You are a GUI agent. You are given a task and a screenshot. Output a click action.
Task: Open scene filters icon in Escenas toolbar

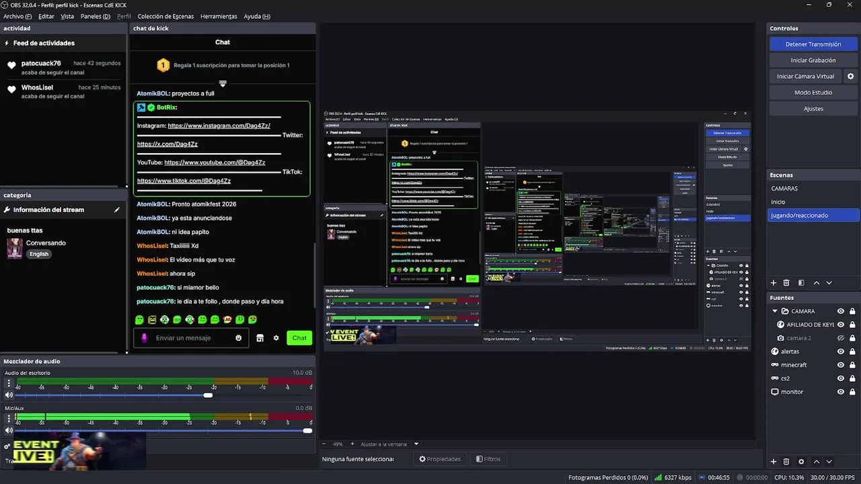801,283
